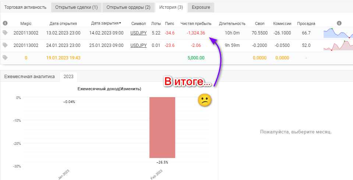Sort by Просадка column header

pos(306,23)
